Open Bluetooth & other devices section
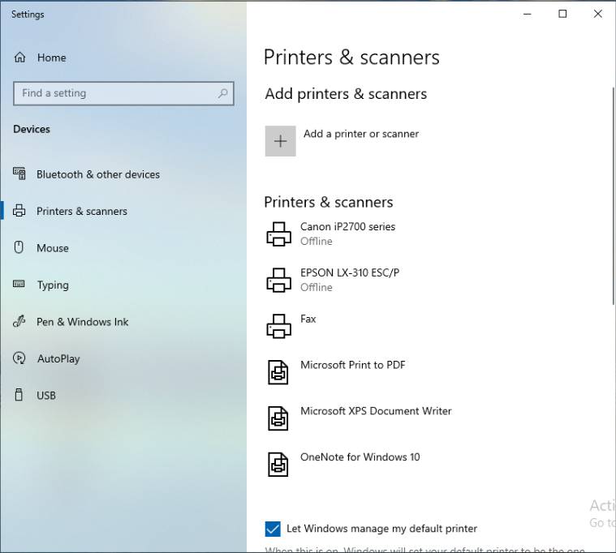 (x=98, y=174)
